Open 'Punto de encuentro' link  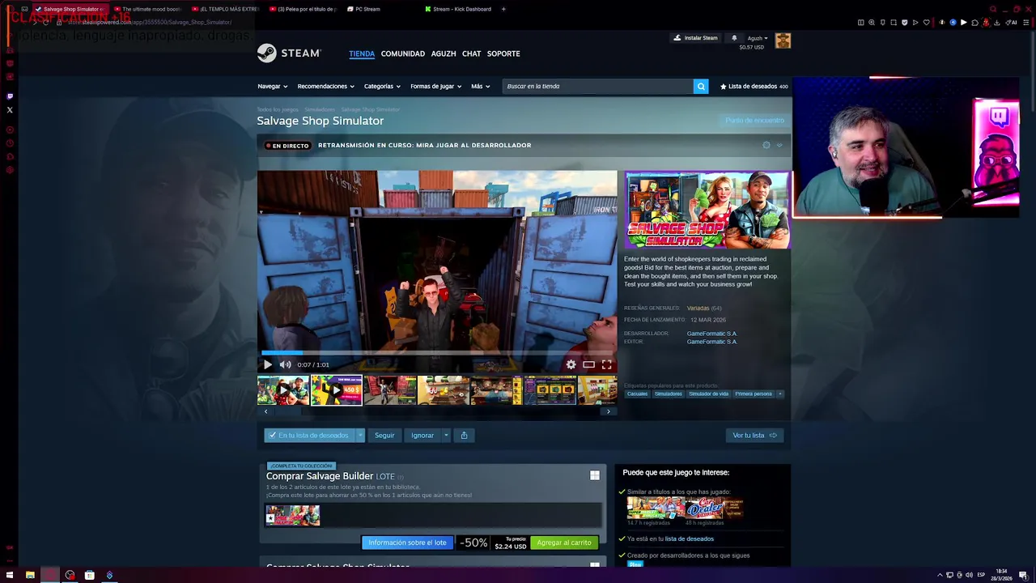pyautogui.click(x=754, y=120)
